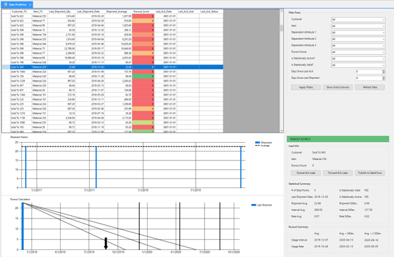394x257 pixels.
Task: Sort by Last_Ack_Date column header
Action: tap(165, 11)
